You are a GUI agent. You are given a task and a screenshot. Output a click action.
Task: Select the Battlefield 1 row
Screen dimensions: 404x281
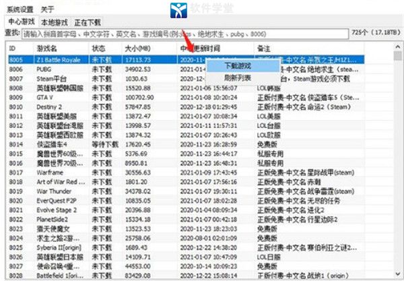coord(186,276)
